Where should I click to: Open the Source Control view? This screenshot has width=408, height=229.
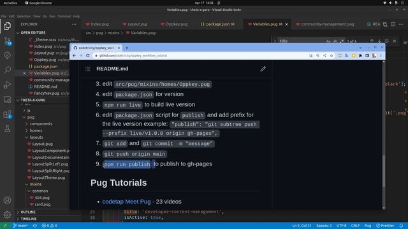tap(7, 41)
